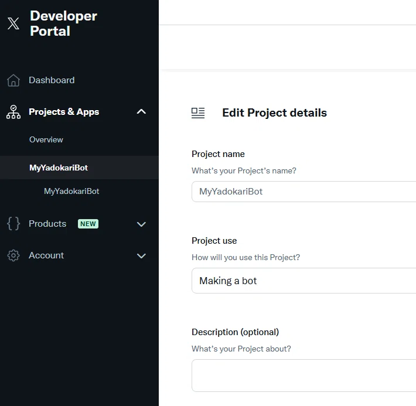
Task: Click the NEW badge beside Products
Action: point(88,224)
